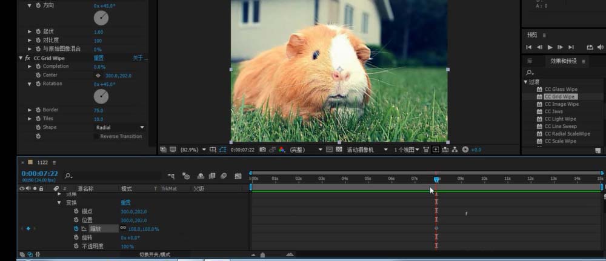Select the 1122 composition timeline tab
Screen dimensions: 606x261
click(42, 162)
